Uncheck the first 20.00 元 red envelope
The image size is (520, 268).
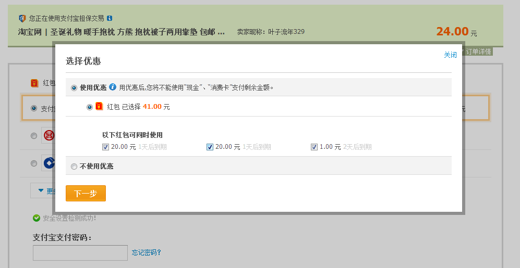pyautogui.click(x=105, y=147)
